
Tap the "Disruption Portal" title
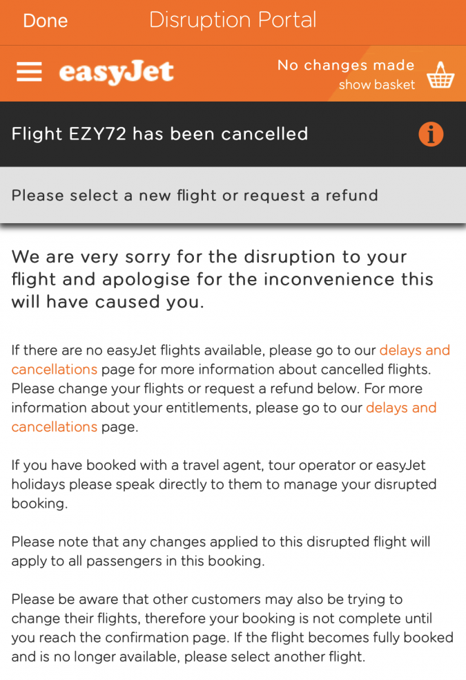233,20
